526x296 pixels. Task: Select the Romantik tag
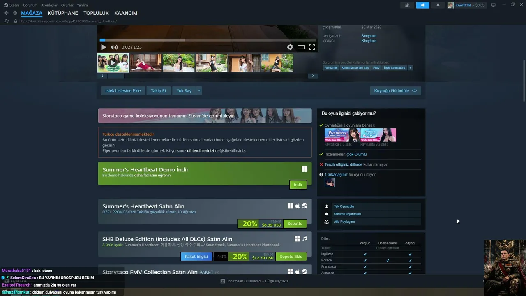(331, 68)
